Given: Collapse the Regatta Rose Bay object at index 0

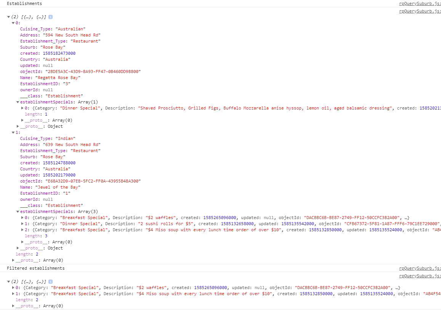Looking at the screenshot, I should (13, 22).
